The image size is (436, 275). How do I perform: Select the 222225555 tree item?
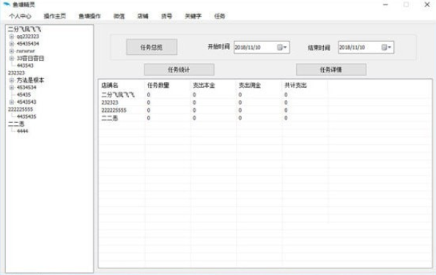(x=21, y=109)
